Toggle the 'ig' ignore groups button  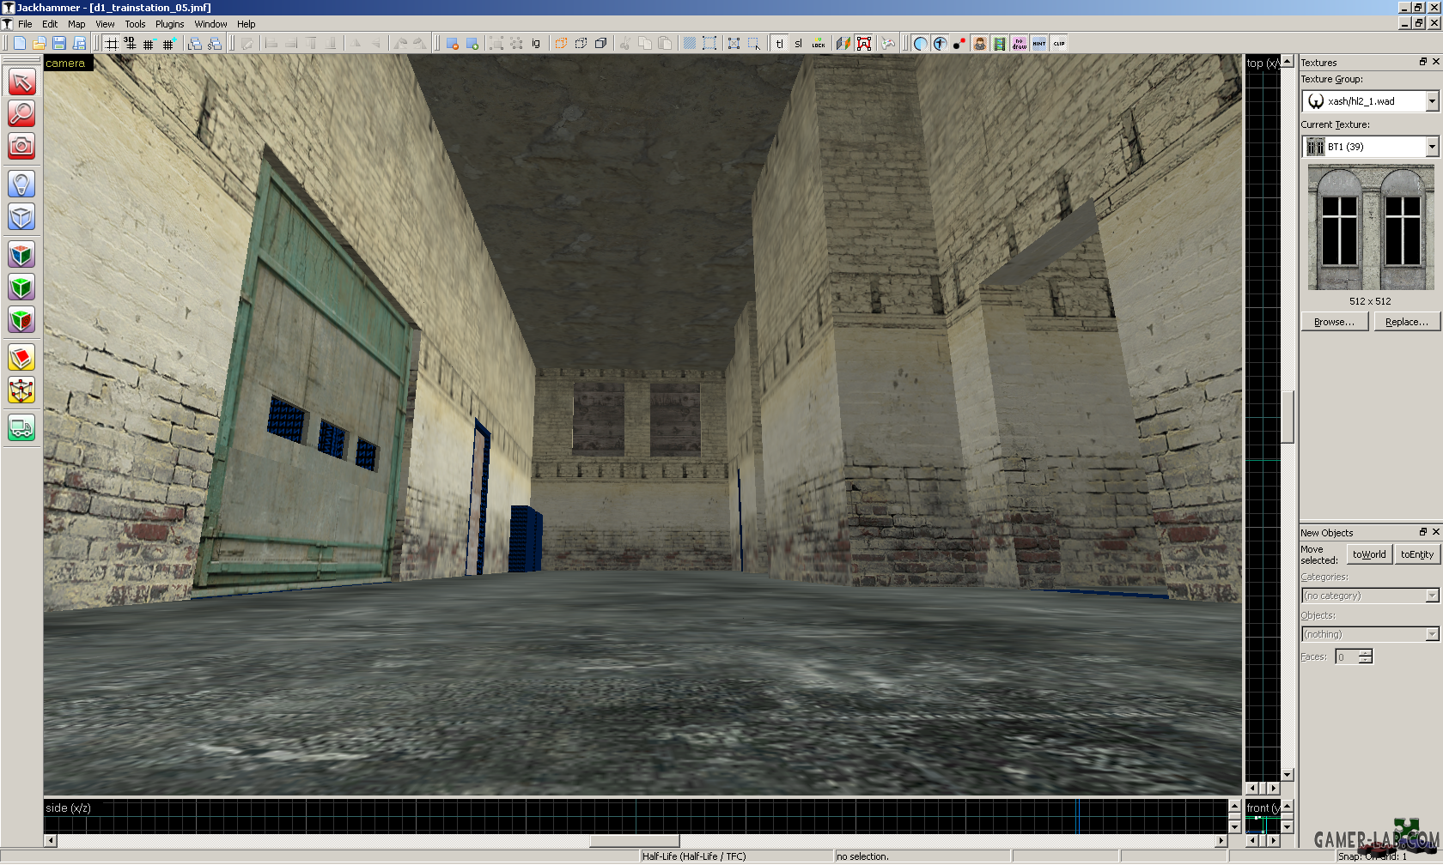[536, 43]
